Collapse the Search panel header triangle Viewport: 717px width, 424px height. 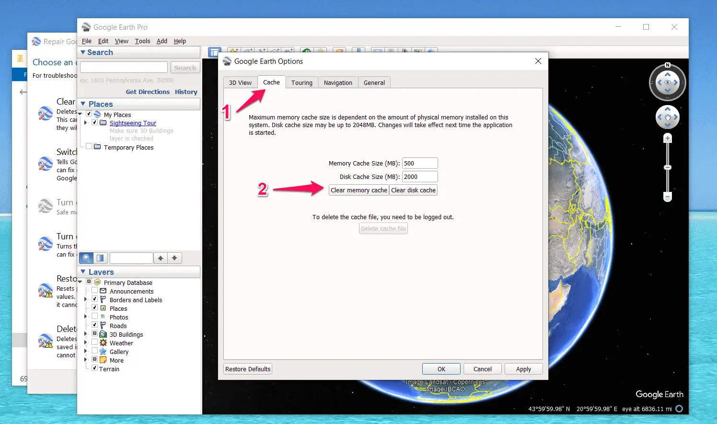(x=83, y=52)
